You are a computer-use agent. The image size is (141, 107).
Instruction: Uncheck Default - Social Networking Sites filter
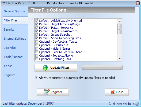pos(37,38)
